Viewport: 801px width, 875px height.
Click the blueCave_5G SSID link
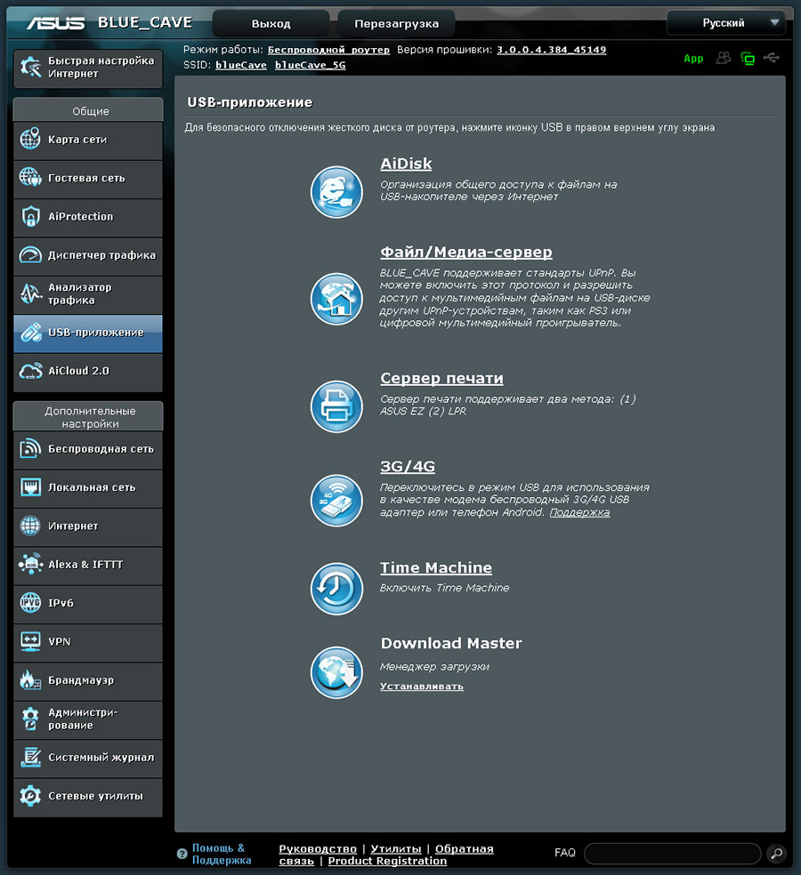point(310,65)
